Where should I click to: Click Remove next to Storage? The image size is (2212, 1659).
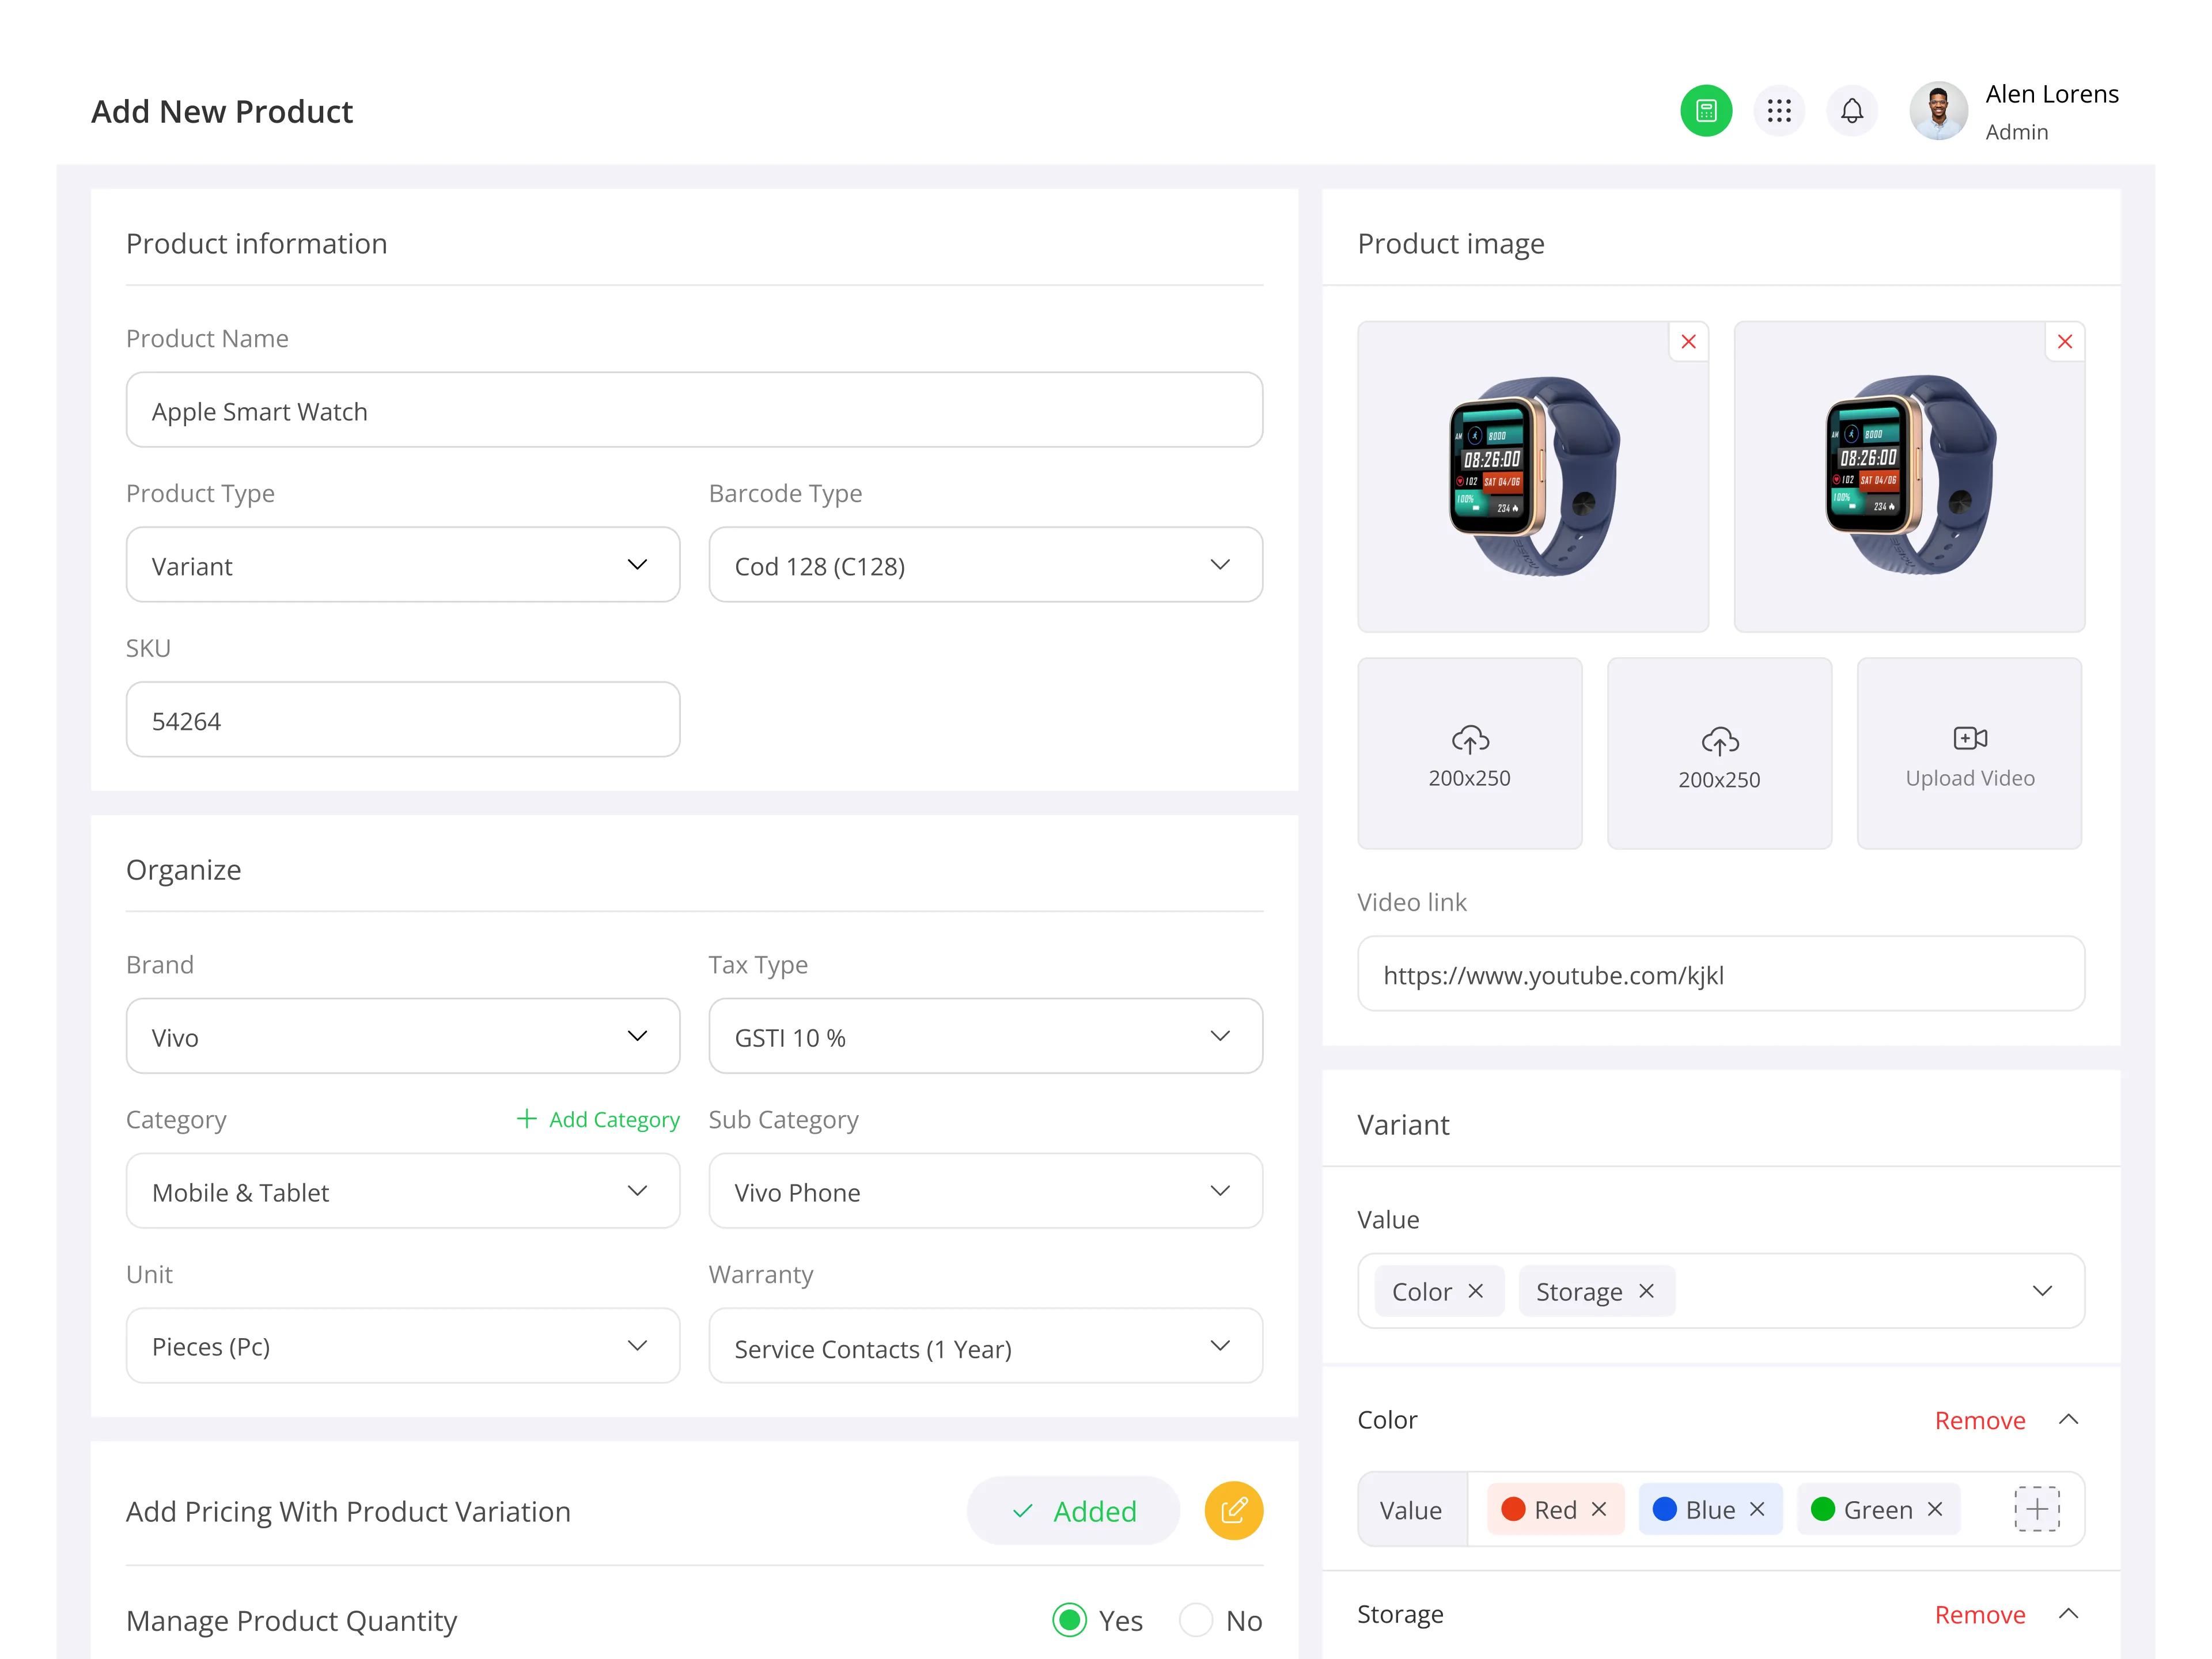(x=1979, y=1614)
